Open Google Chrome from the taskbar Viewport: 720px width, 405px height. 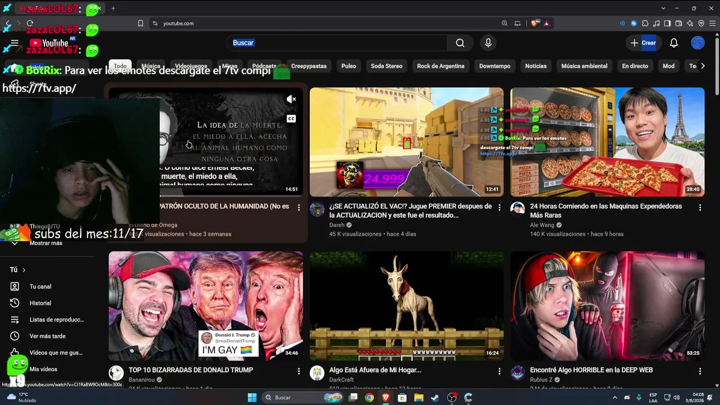tap(369, 398)
